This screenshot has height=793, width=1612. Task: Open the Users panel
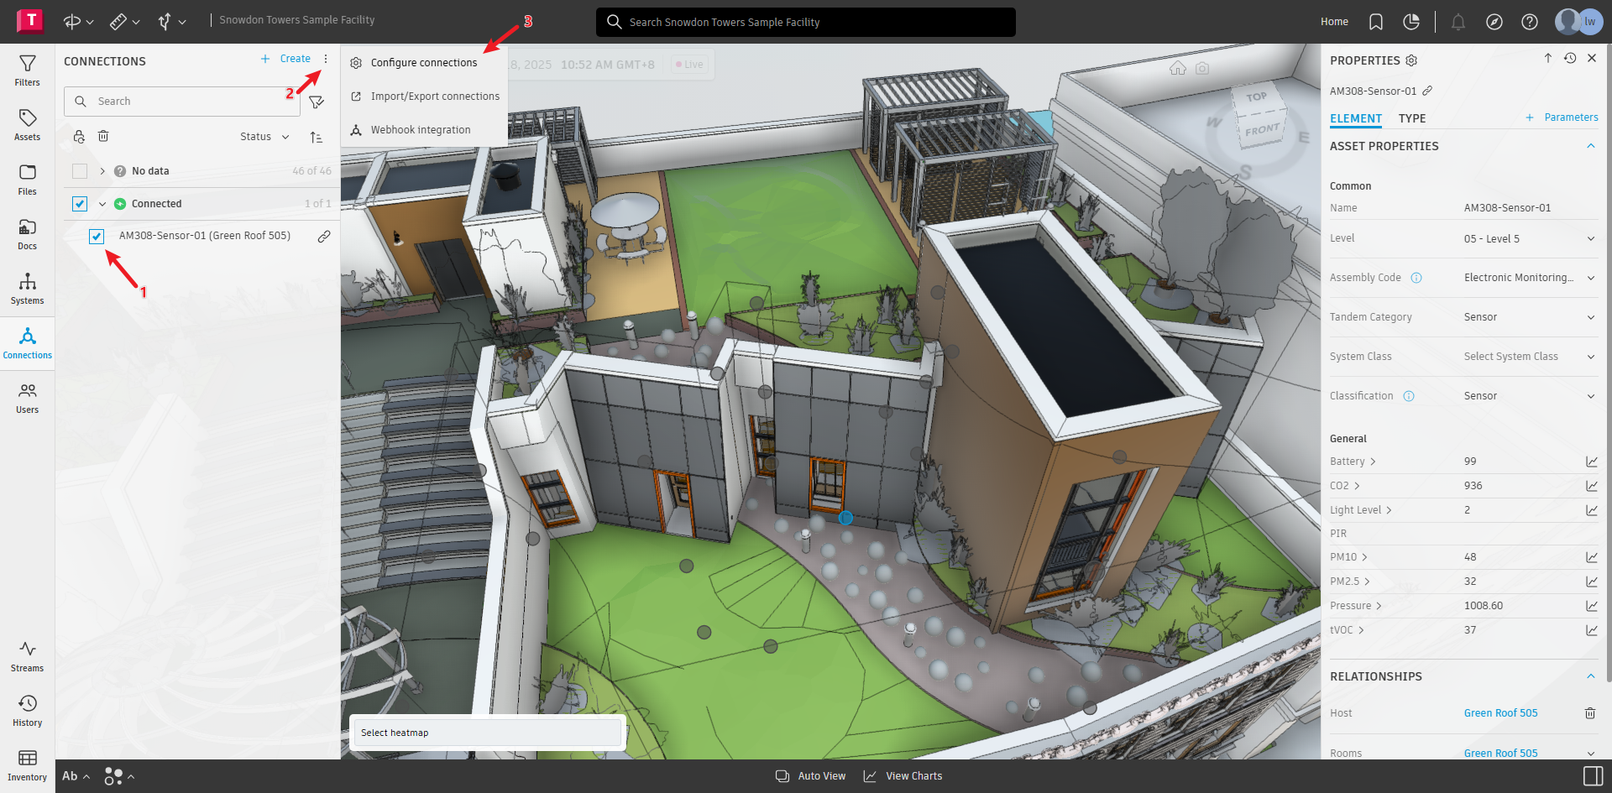click(x=27, y=398)
